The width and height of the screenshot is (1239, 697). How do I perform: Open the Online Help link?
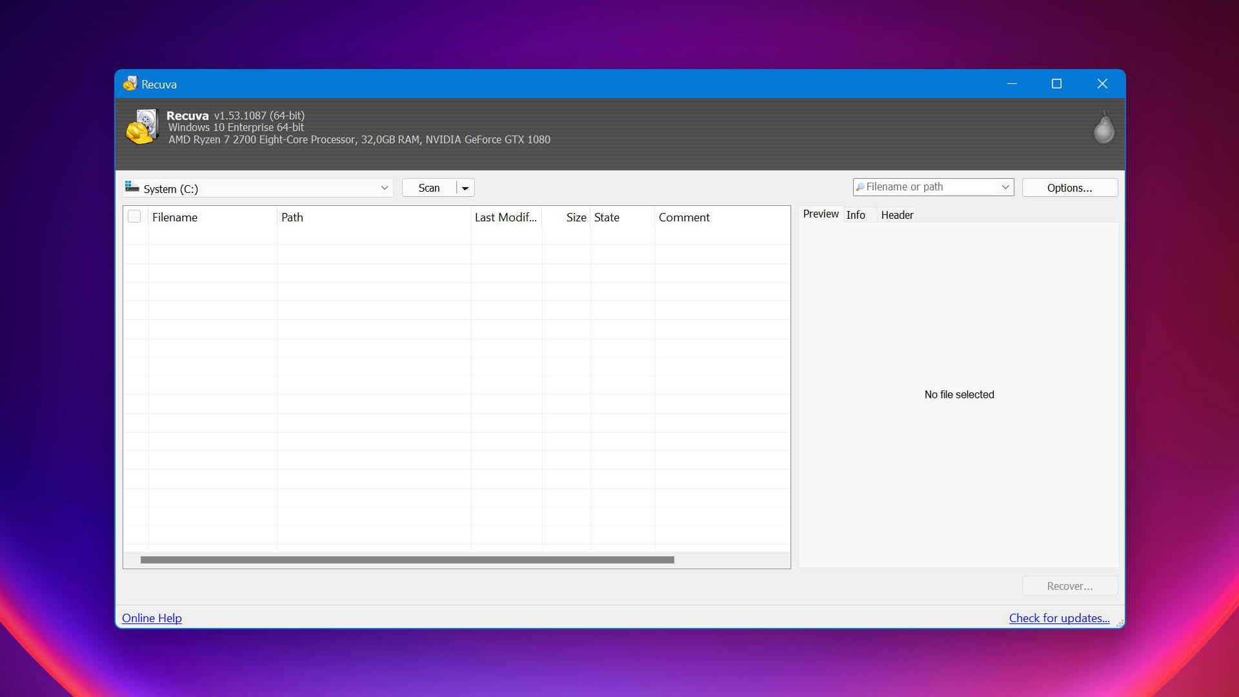(x=152, y=618)
